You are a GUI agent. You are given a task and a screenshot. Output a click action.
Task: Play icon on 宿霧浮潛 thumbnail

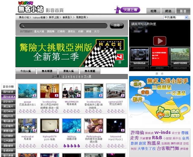tap(78, 130)
